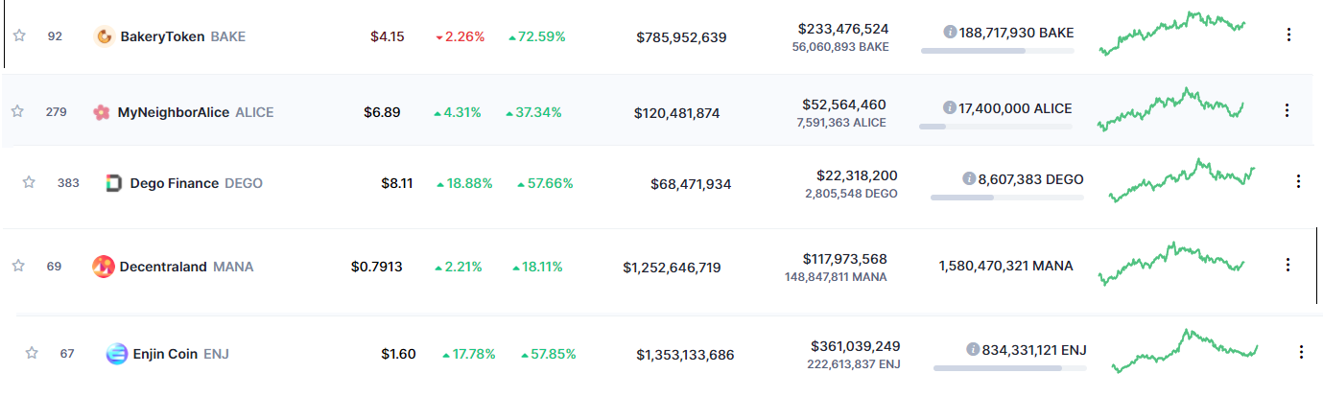Click the DEGO circulating supply progress bar
This screenshot has height=397, width=1323.
[x=1007, y=198]
